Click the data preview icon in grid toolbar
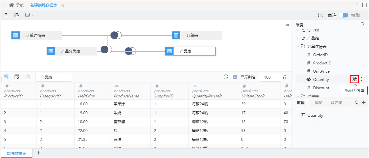The width and height of the screenshot is (369, 158). pos(6,77)
